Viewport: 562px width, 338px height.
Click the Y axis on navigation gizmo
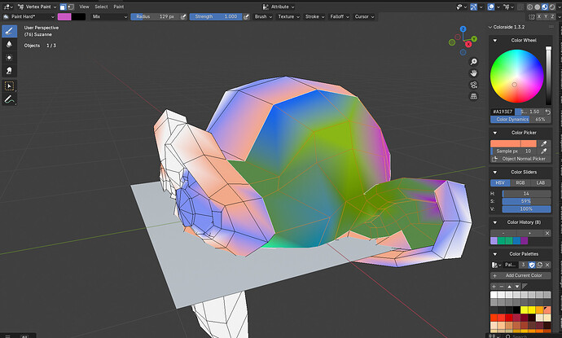[474, 39]
